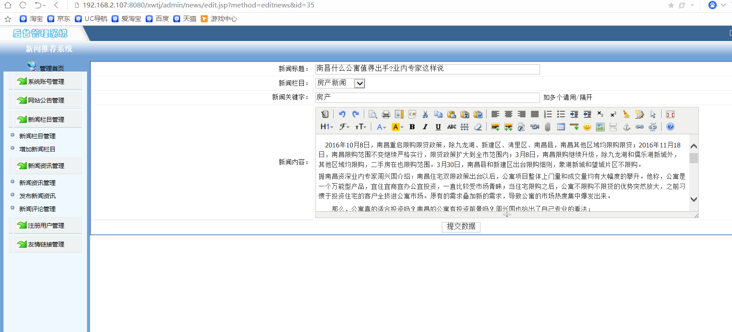Toggle strikethrough formatting

tap(451, 127)
